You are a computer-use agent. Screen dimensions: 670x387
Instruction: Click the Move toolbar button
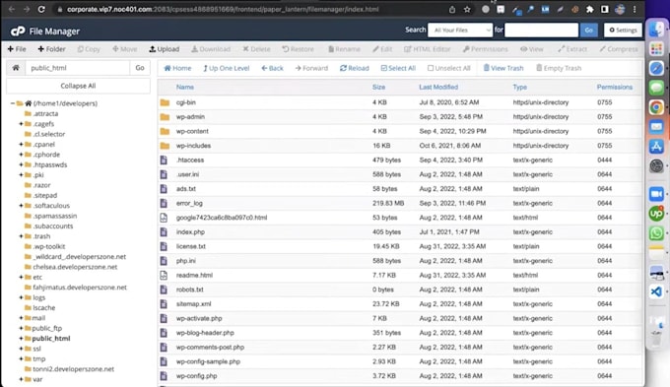[x=125, y=49]
